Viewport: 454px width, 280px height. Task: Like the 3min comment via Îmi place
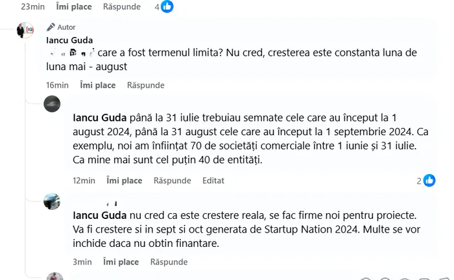coord(121,262)
